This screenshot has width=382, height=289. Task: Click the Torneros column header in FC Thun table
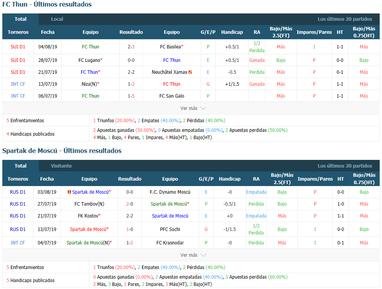pyautogui.click(x=18, y=32)
